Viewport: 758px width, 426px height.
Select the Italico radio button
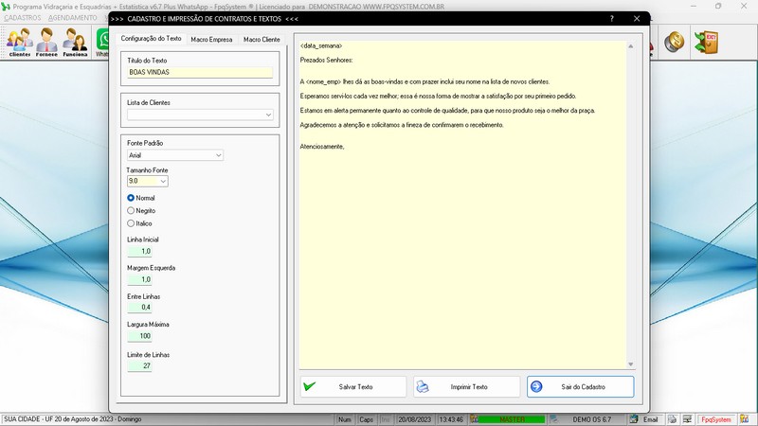(132, 223)
